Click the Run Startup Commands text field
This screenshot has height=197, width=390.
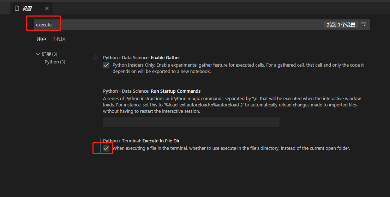(191, 122)
